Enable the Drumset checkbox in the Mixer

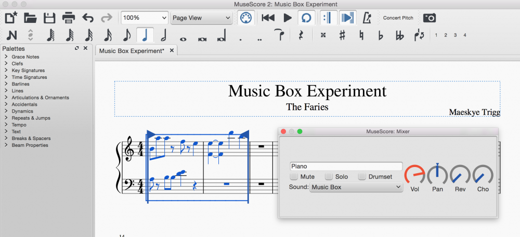(363, 176)
